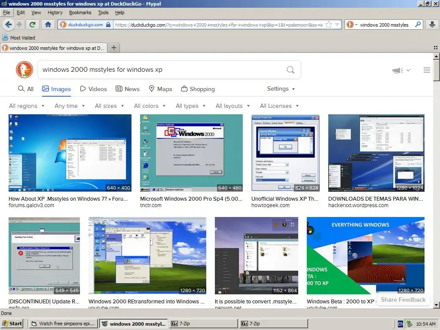This screenshot has width=440, height=330.
Task: Open the Stonehenge 1152 × 864 thumbnail
Action: (256, 255)
